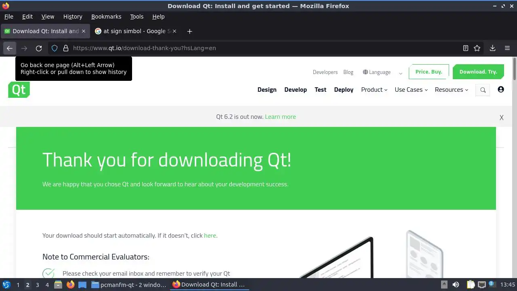Viewport: 517px width, 291px height.
Task: Expand the hidden tray items arrow
Action: tap(444, 285)
